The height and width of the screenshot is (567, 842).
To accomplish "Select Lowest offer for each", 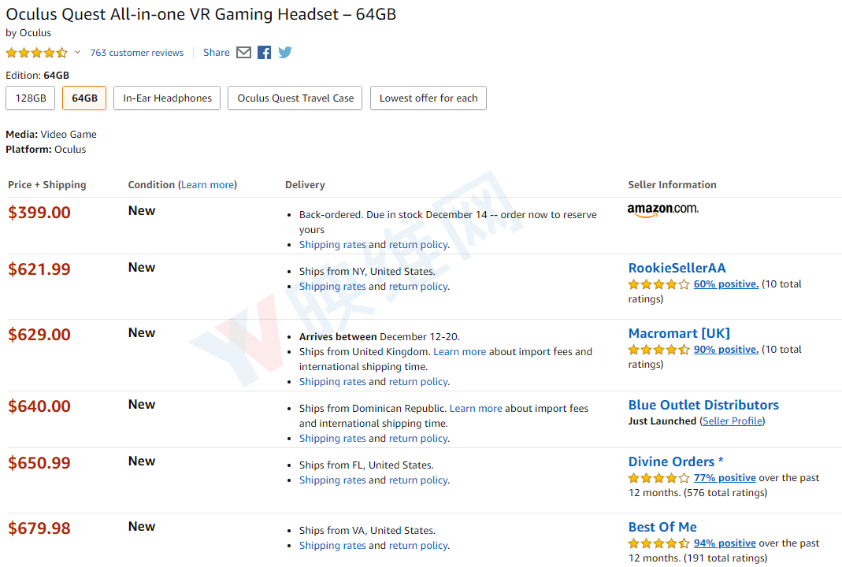I will 428,98.
